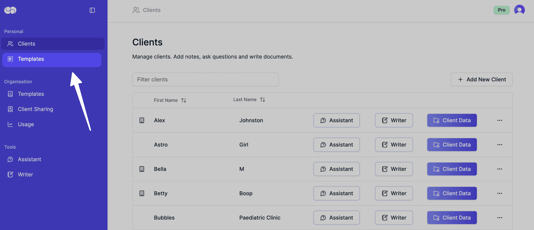This screenshot has width=534, height=230.
Task: Select the first name Alex
Action: (x=159, y=120)
